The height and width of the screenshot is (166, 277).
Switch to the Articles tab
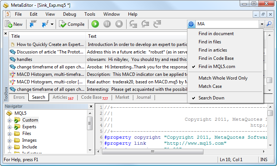coord(63,97)
